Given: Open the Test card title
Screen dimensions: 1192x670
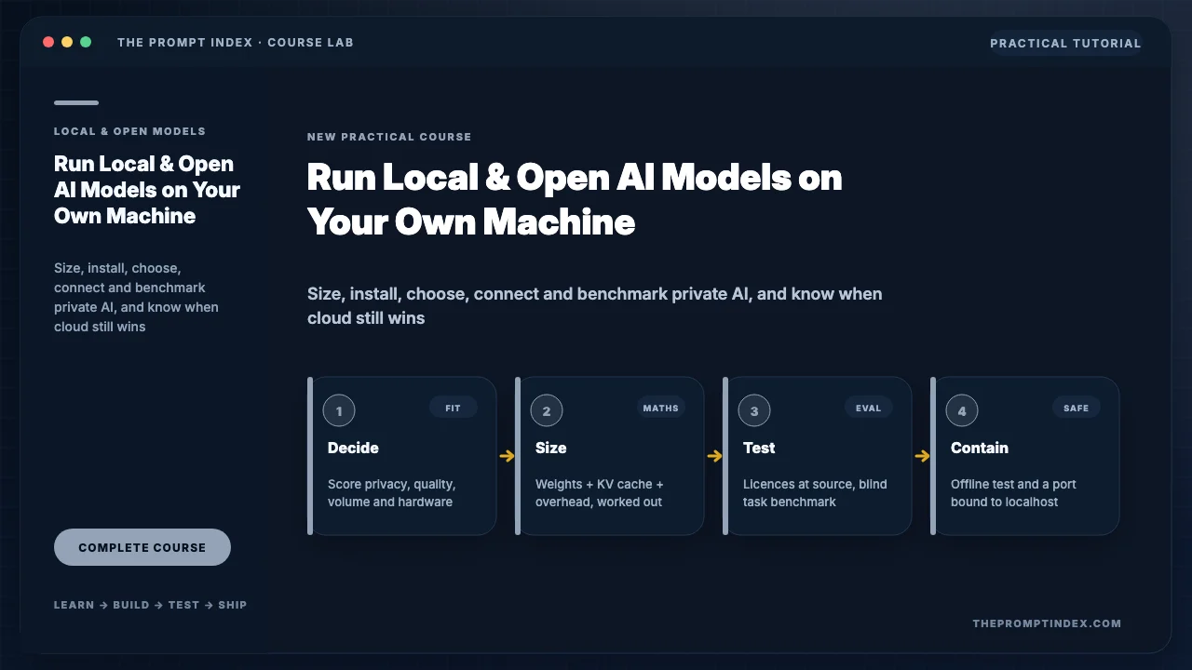Looking at the screenshot, I should (759, 448).
